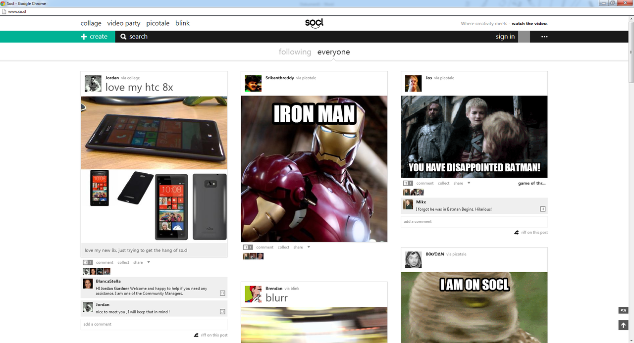The height and width of the screenshot is (343, 634).
Task: Click the watch the video link
Action: [x=529, y=23]
